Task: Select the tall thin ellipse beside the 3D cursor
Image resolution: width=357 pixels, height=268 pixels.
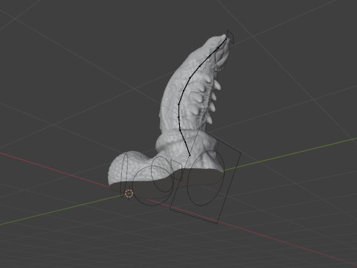Action: [124, 175]
